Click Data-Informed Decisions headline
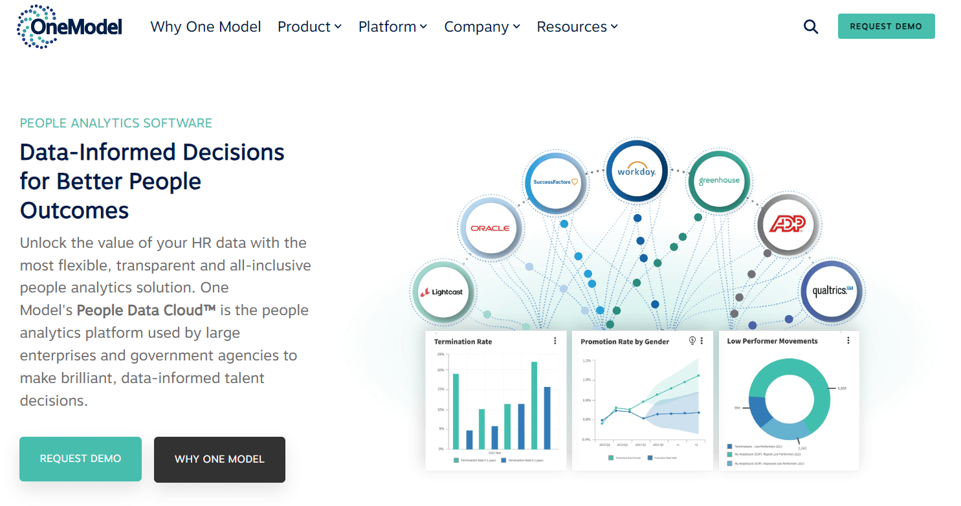The height and width of the screenshot is (506, 961). tap(152, 181)
